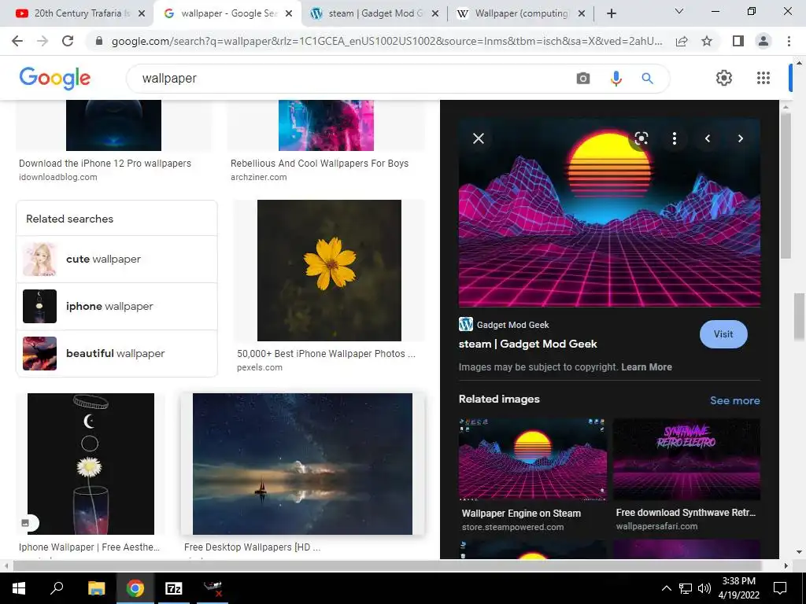Click the lock icon in address bar
The image size is (806, 604).
click(x=99, y=41)
